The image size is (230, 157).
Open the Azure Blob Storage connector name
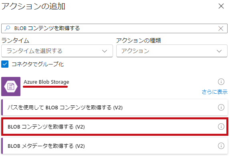click(x=46, y=82)
